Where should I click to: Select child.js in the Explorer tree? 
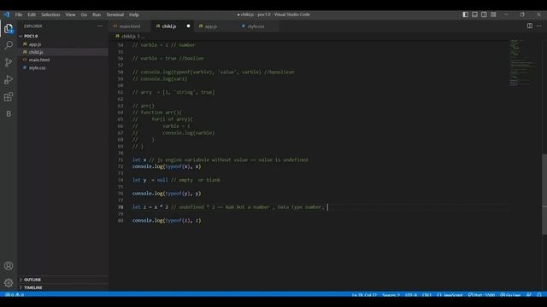[x=62, y=52]
